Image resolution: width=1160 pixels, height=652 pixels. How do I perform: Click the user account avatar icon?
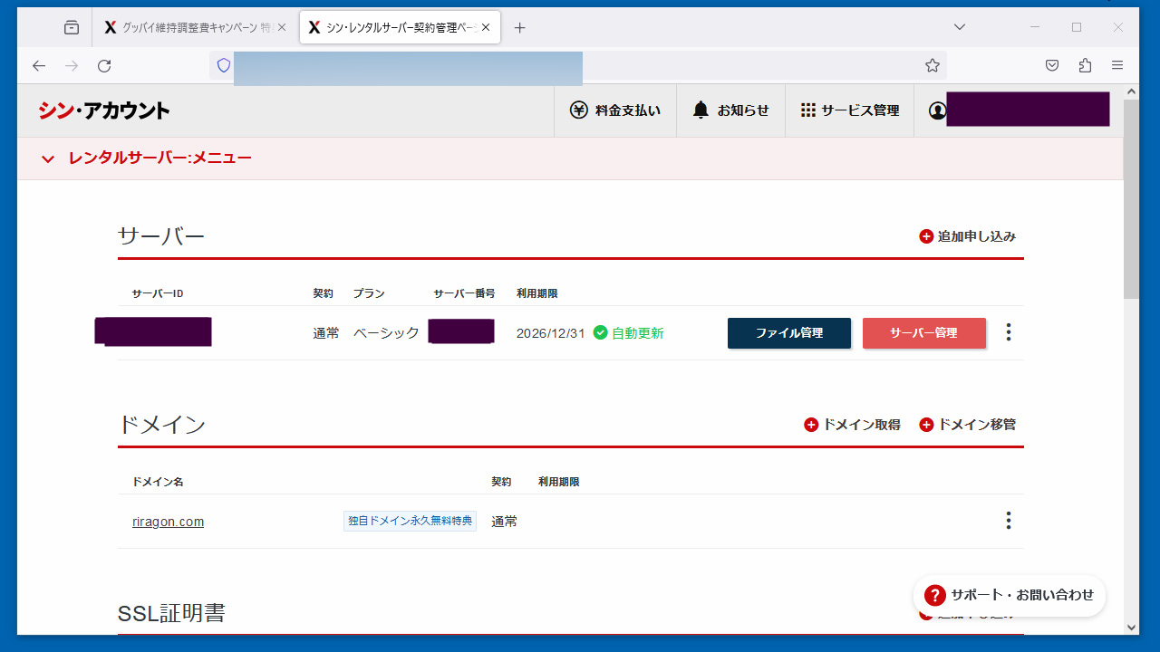pos(937,110)
